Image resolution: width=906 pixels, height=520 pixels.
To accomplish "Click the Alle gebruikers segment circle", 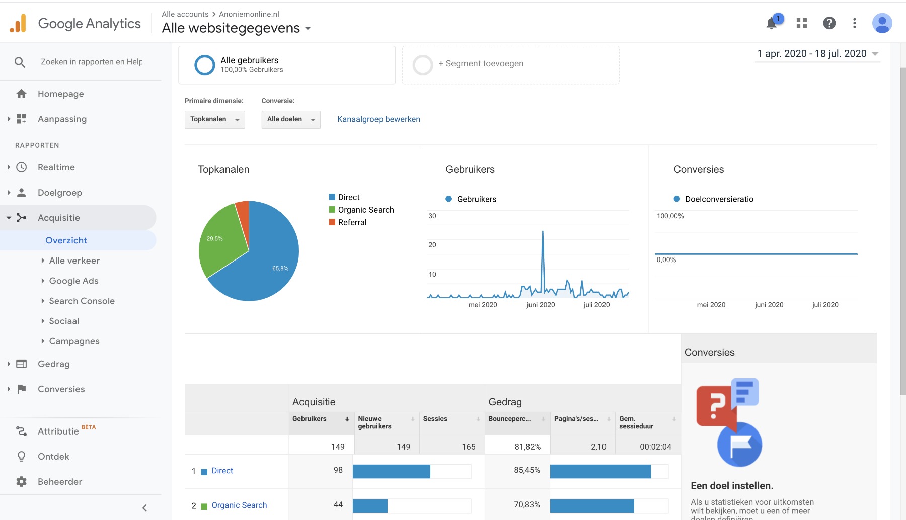I will 205,65.
